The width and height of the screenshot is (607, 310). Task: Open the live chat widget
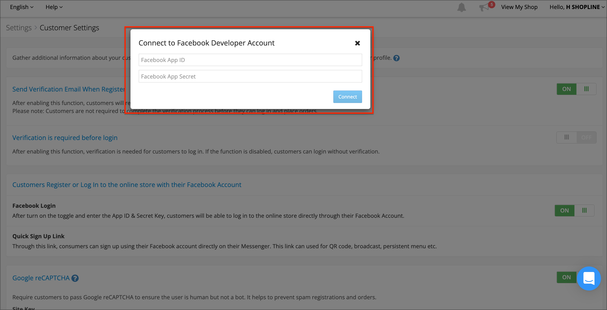(589, 278)
